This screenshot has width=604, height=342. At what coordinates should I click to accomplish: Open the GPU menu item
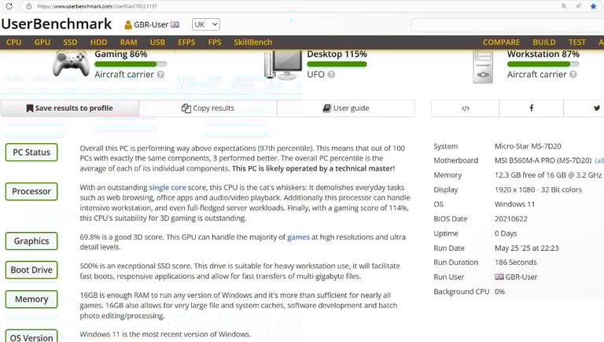tap(42, 42)
